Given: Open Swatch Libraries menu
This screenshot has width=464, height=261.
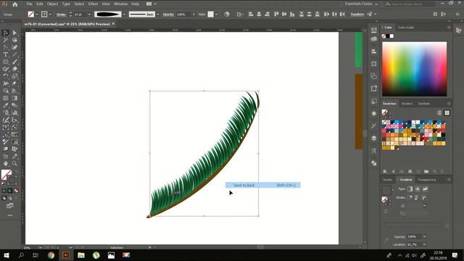Looking at the screenshot, I should (x=385, y=171).
